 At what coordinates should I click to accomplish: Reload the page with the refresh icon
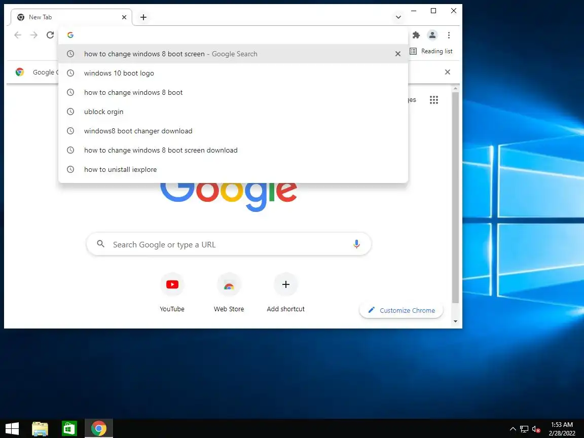point(50,35)
